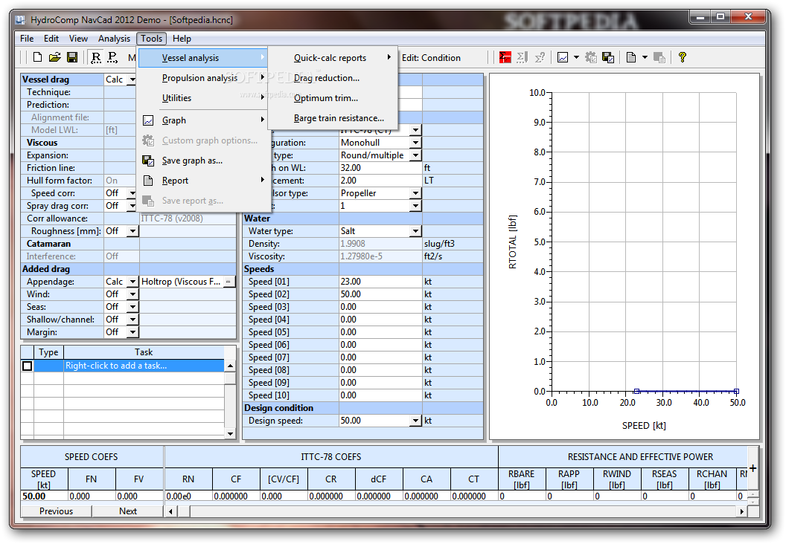Open the Margin Off dropdown

(132, 331)
